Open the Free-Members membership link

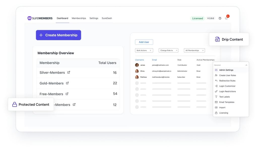(51, 94)
